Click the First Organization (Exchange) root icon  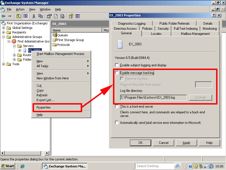pos(3,23)
